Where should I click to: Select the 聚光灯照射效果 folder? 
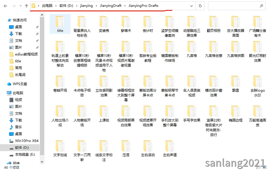(258, 51)
